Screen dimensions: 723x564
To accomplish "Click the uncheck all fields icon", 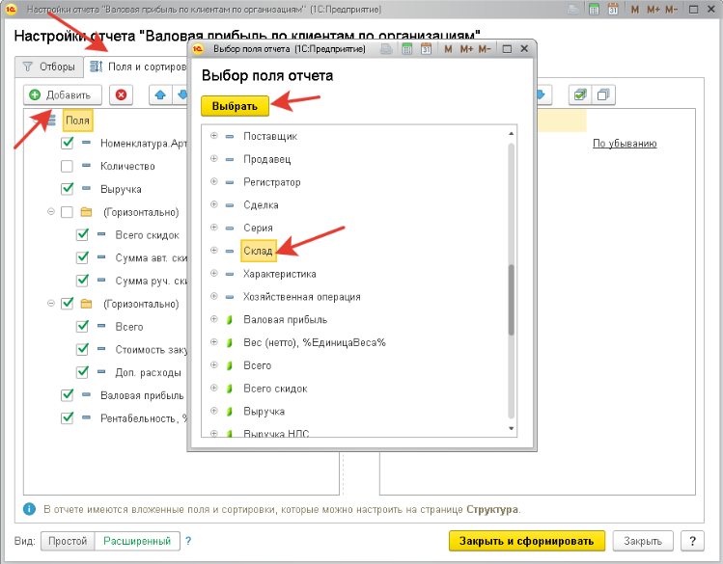I will tap(603, 94).
